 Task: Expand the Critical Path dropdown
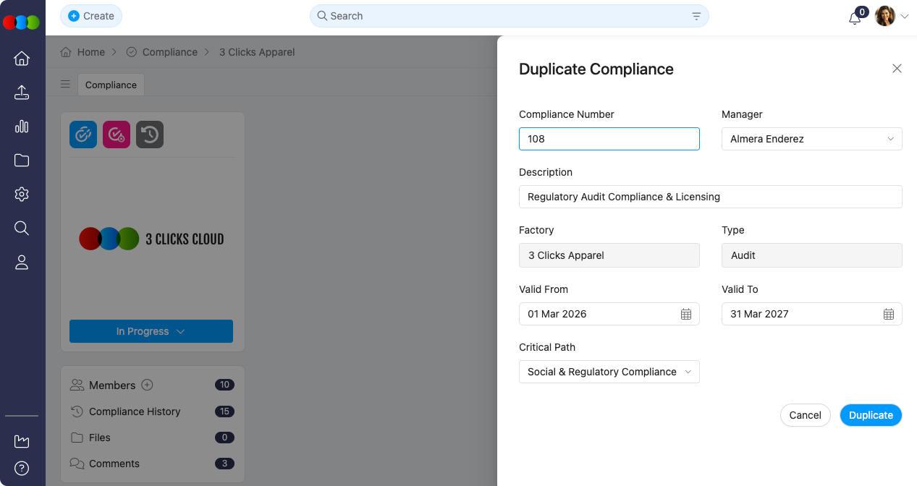pyautogui.click(x=609, y=371)
